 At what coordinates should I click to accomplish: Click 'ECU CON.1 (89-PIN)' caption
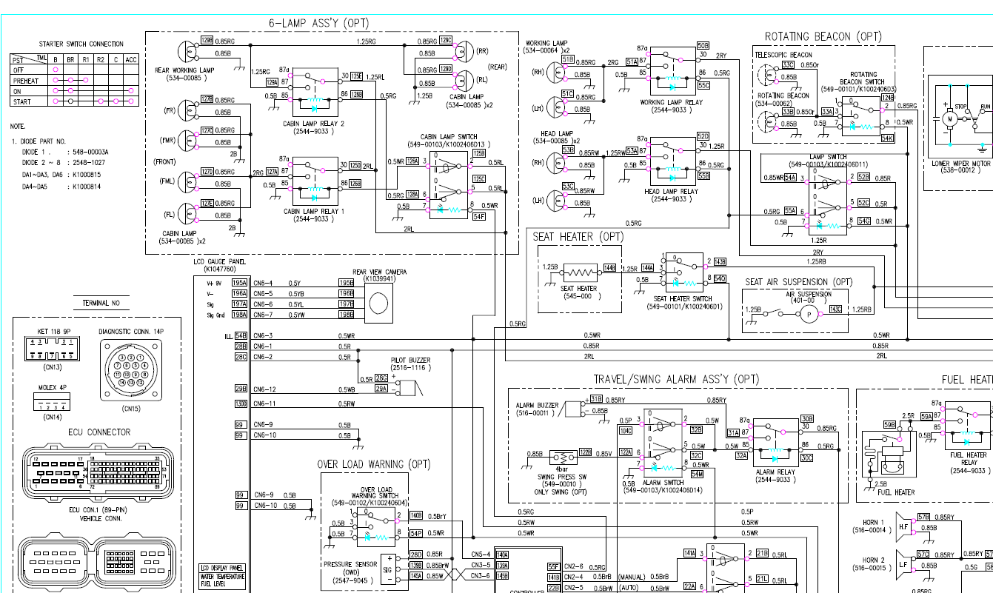click(98, 511)
